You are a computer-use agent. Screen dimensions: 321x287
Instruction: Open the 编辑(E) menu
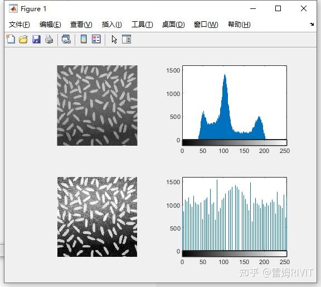coord(50,25)
